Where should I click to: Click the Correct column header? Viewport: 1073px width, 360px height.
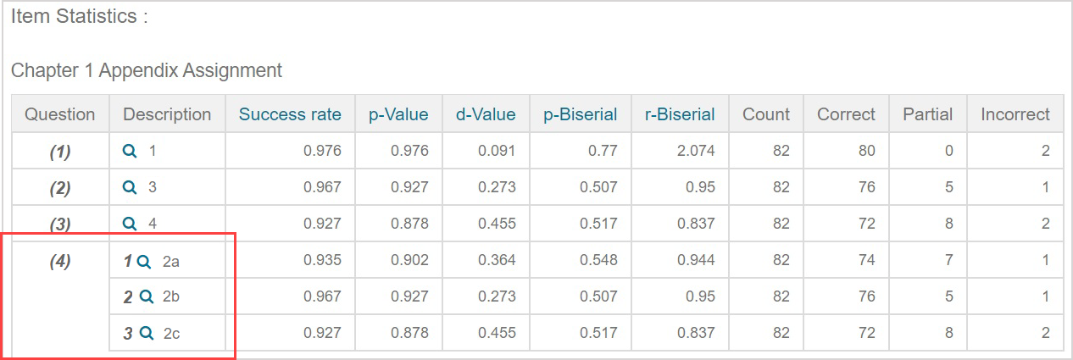846,114
